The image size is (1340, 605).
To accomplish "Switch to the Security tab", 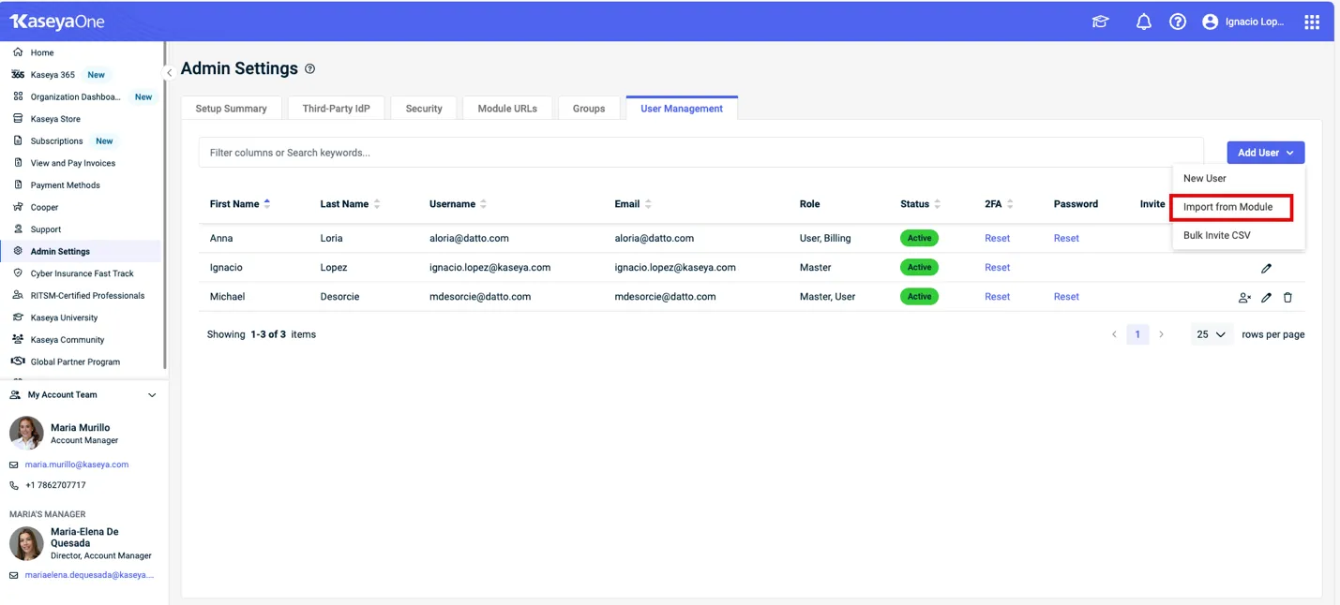I will point(423,109).
